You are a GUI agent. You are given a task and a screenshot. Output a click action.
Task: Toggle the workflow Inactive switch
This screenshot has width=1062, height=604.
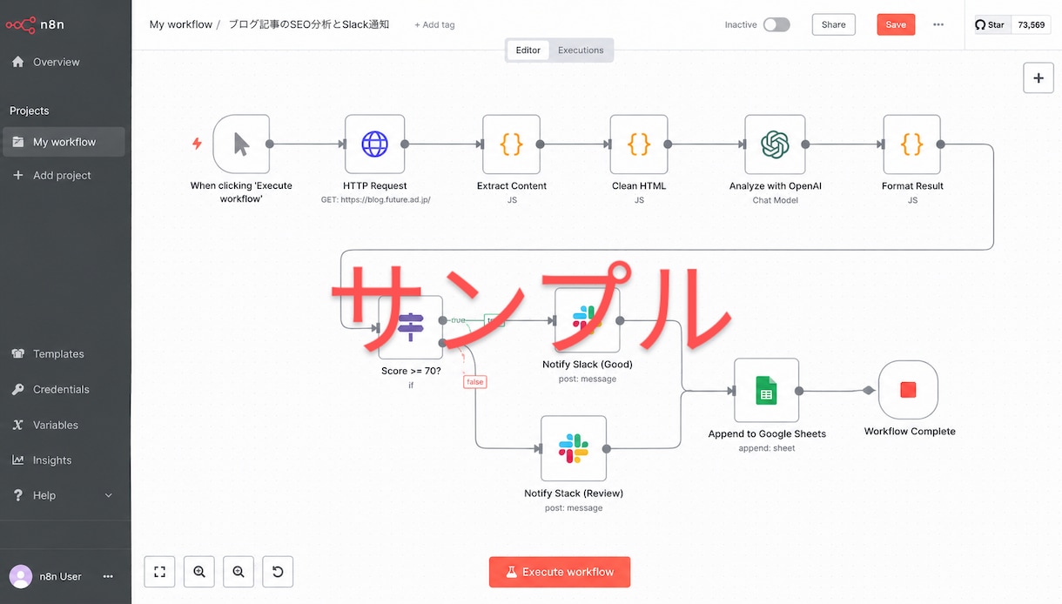(x=776, y=24)
